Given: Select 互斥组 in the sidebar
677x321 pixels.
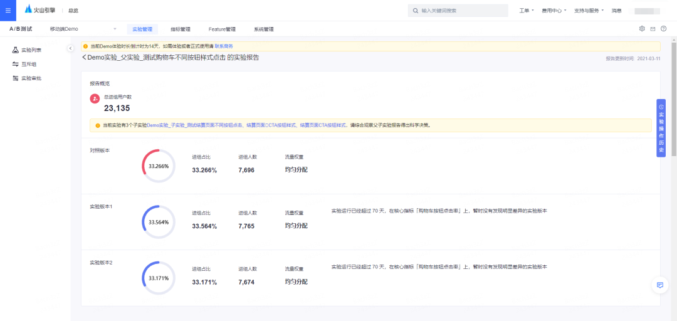Looking at the screenshot, I should [x=28, y=64].
